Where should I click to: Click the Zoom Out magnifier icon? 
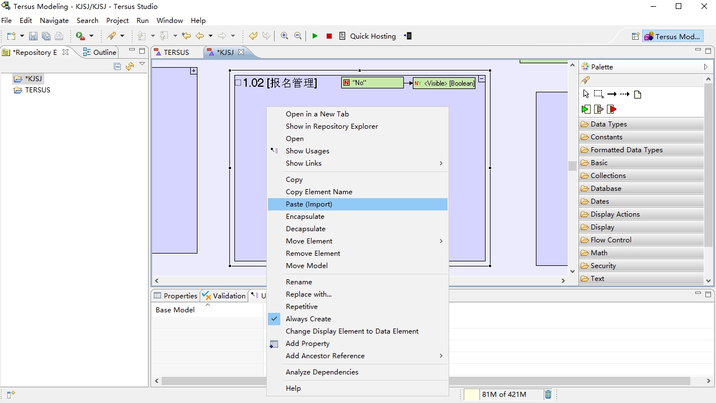[298, 36]
